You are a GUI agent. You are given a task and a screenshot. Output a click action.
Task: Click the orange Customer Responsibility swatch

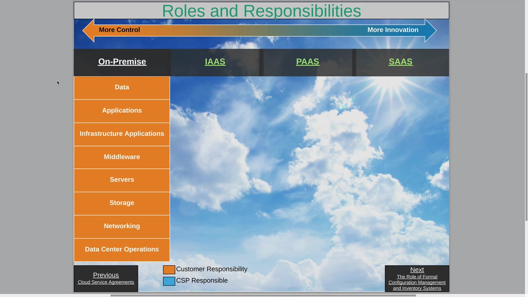(x=169, y=270)
